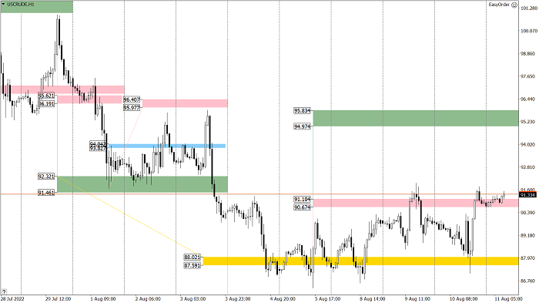This screenshot has width=539, height=303.
Task: Select the 95.834 price label
Action: (x=302, y=110)
